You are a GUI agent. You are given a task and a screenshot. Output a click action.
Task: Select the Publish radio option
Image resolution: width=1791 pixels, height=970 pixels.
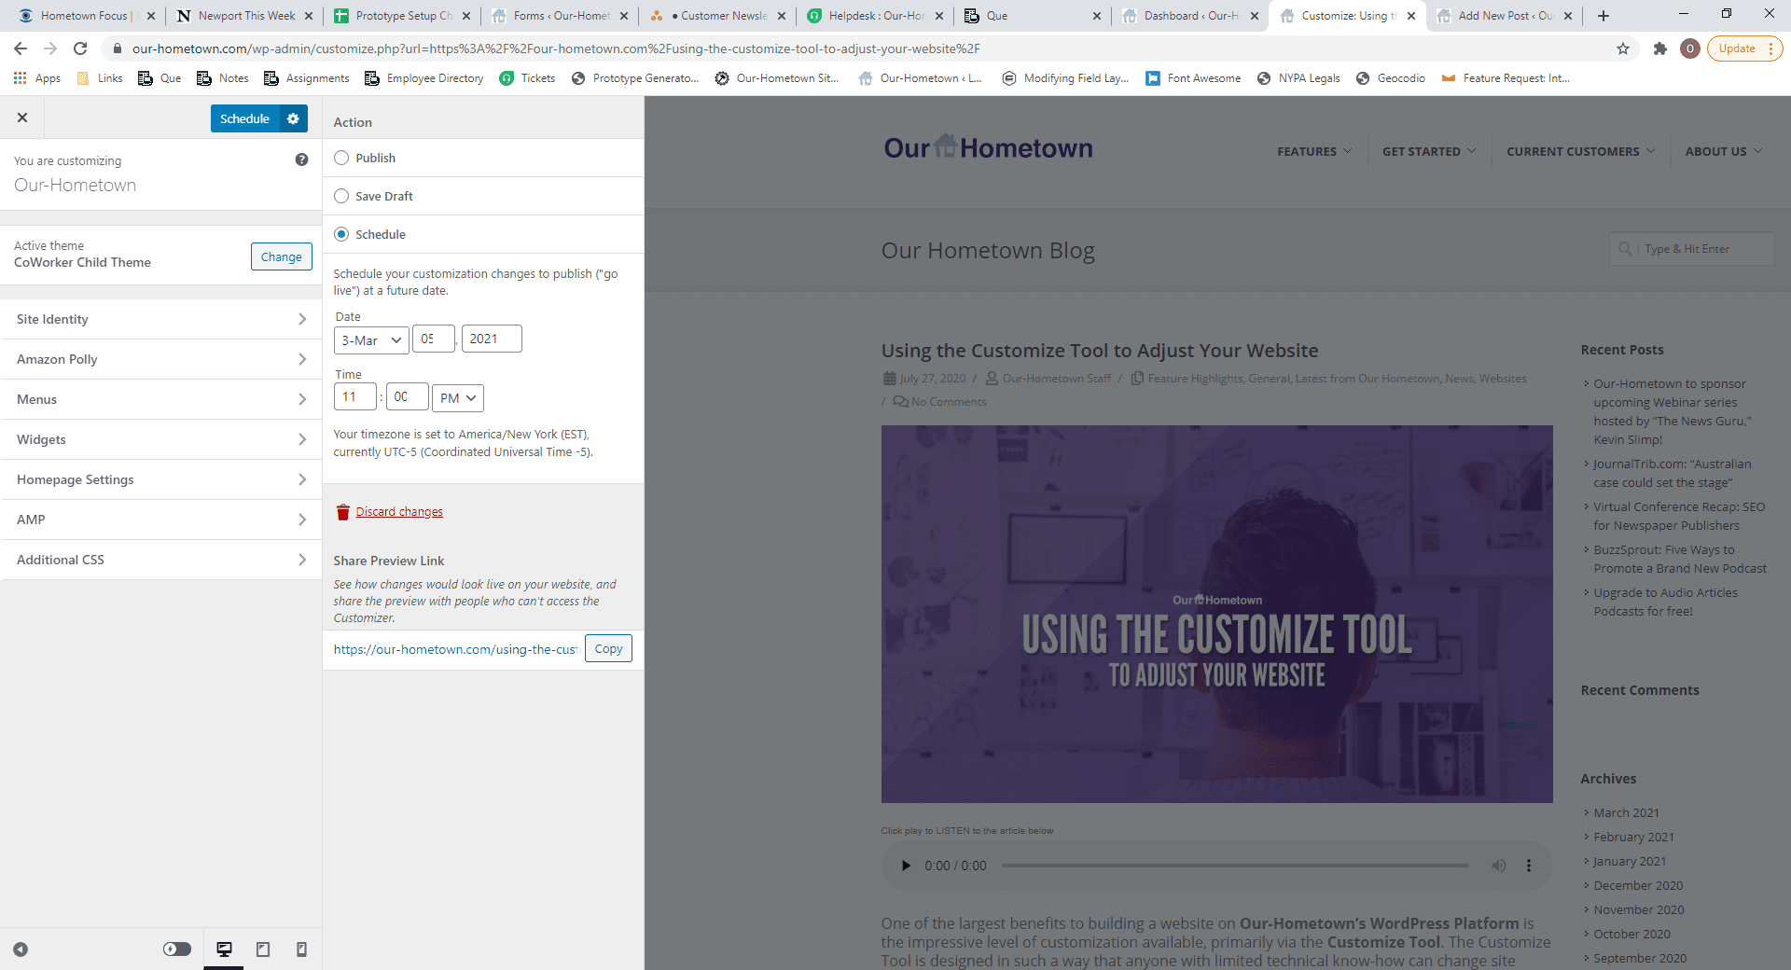point(341,158)
